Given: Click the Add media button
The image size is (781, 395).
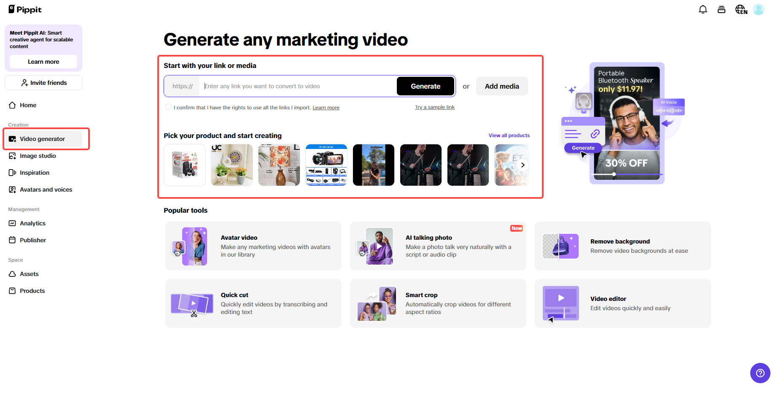Looking at the screenshot, I should pos(501,86).
